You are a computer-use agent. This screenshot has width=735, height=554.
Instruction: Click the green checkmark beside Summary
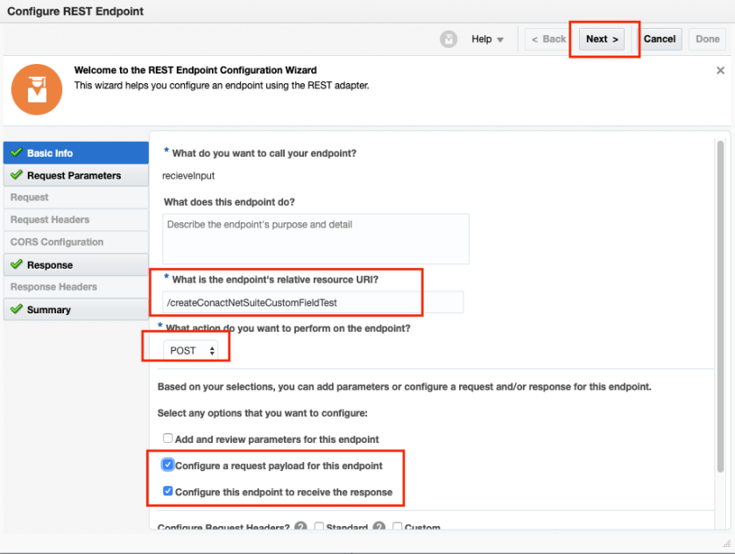[x=16, y=309]
